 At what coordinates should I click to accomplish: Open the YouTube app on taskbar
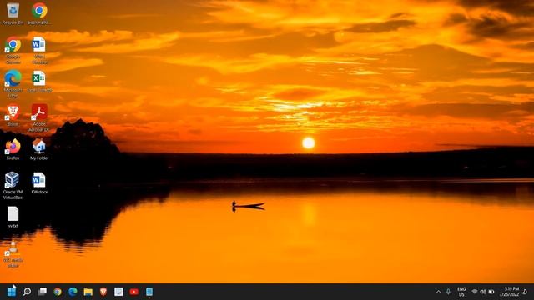click(133, 292)
